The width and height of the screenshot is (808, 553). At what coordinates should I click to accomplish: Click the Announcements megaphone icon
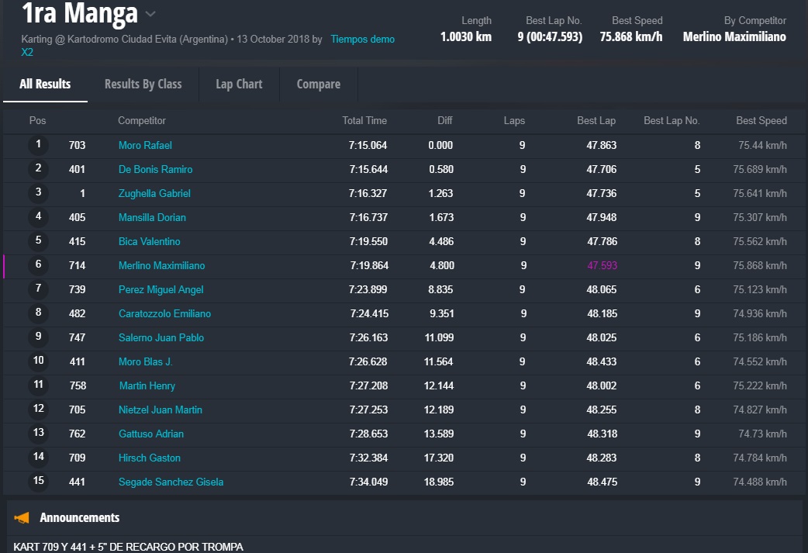click(x=22, y=517)
